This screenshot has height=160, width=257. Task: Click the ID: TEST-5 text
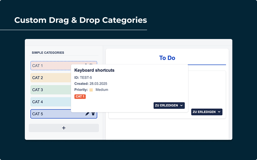83,78
